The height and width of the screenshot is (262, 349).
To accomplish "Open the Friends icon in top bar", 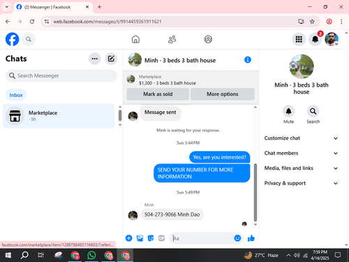I will 172,39.
